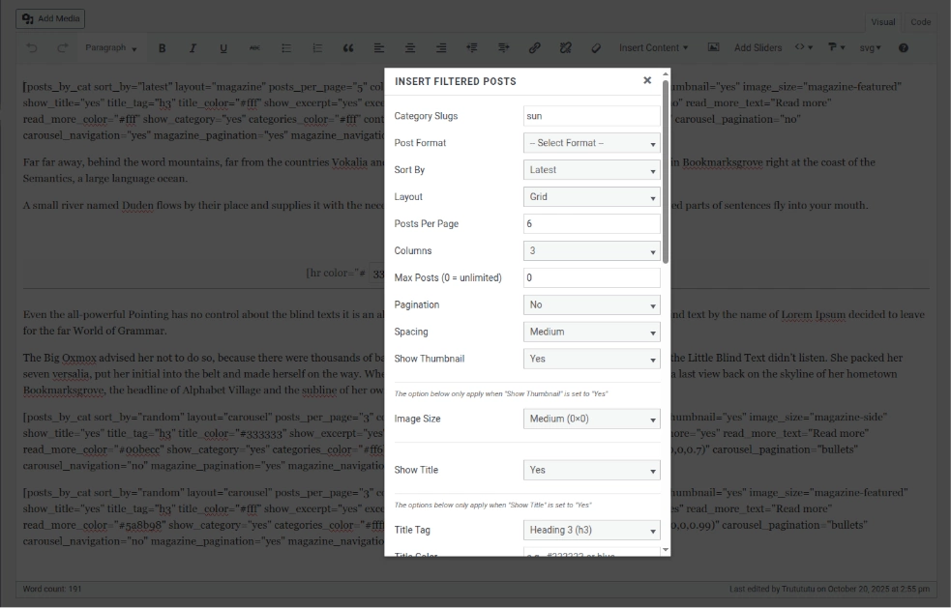Open the editor help icon
Image resolution: width=951 pixels, height=608 pixels.
point(903,47)
